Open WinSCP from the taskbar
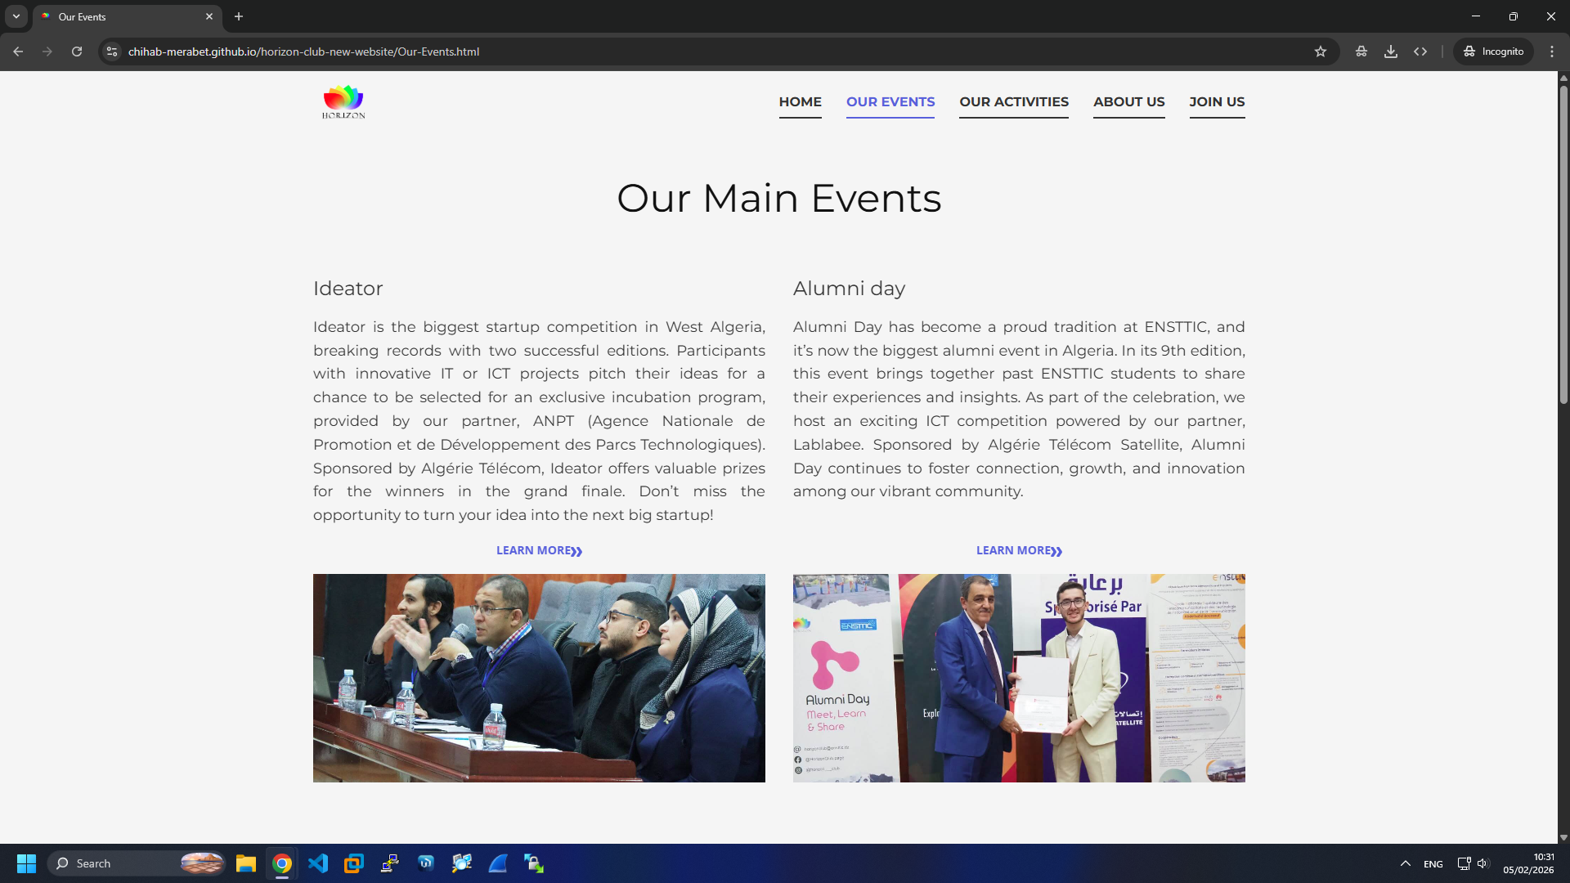Image resolution: width=1570 pixels, height=883 pixels. [x=534, y=863]
